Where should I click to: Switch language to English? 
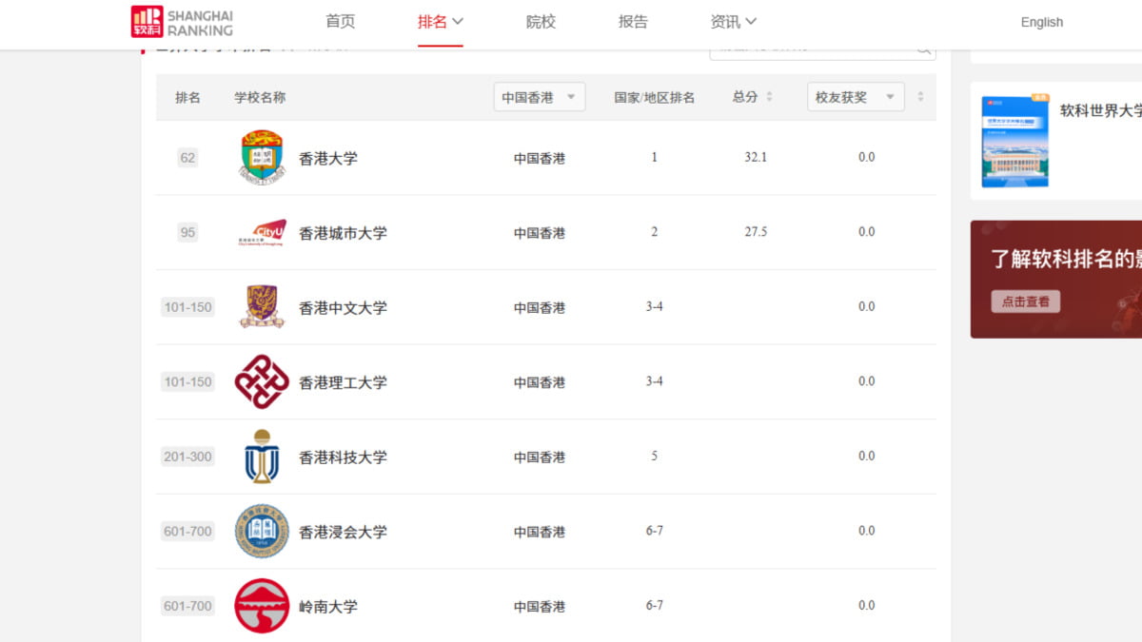click(x=1042, y=22)
